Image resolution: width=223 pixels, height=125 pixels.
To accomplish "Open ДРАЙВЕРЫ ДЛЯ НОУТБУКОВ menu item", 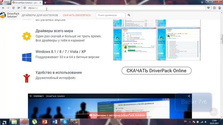I will click(x=40, y=15).
